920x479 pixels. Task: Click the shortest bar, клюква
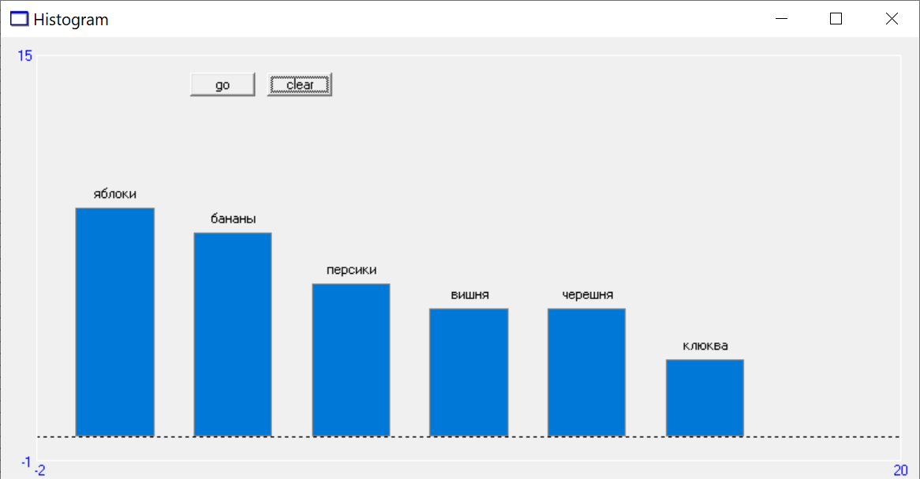(x=705, y=398)
